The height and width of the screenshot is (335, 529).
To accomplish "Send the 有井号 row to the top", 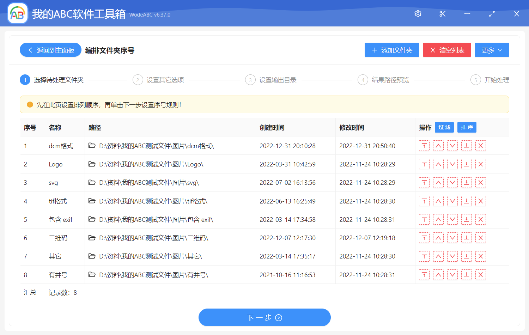I will coord(424,275).
